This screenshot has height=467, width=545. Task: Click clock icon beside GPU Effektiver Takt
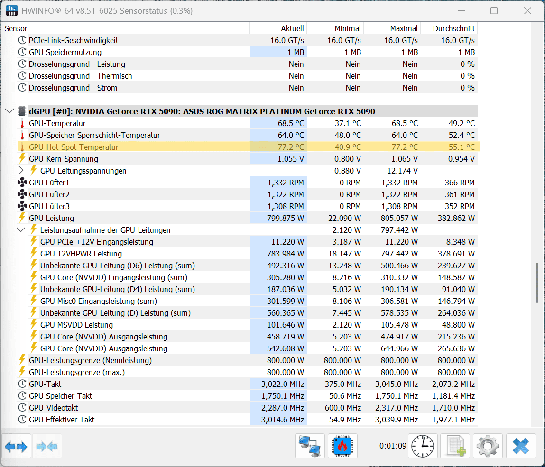22,420
